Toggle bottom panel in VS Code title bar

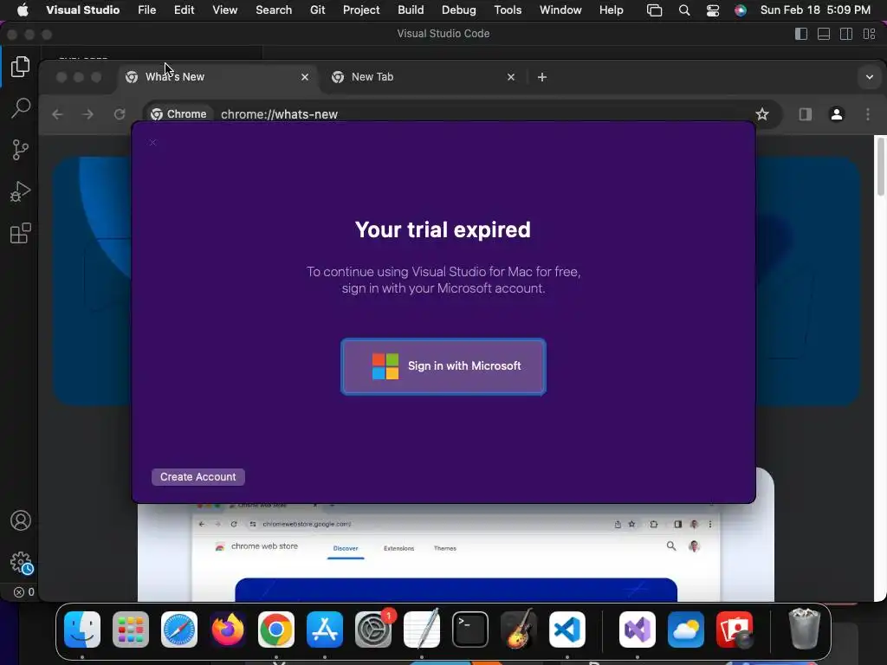tap(824, 34)
